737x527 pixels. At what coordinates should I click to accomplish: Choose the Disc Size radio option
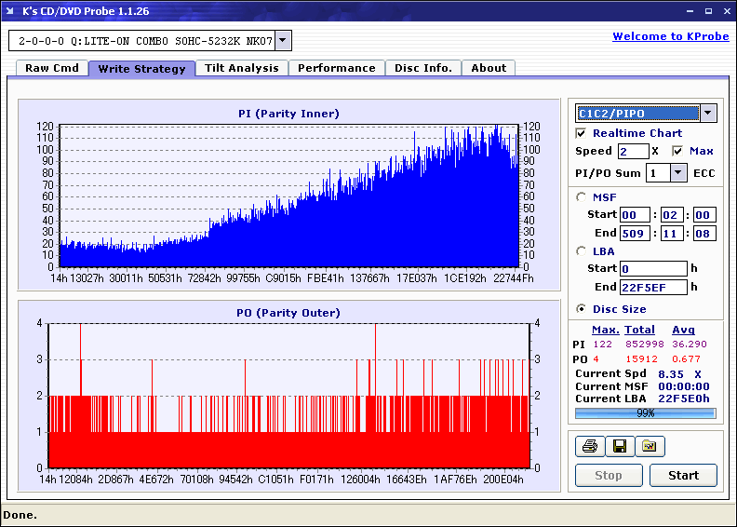582,309
